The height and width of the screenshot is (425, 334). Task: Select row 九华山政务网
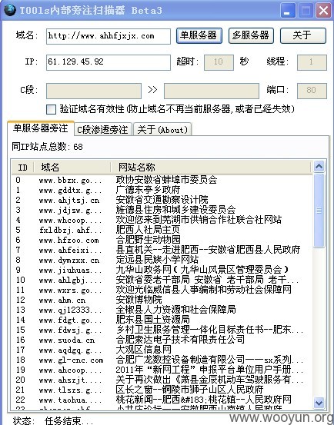click(x=162, y=270)
